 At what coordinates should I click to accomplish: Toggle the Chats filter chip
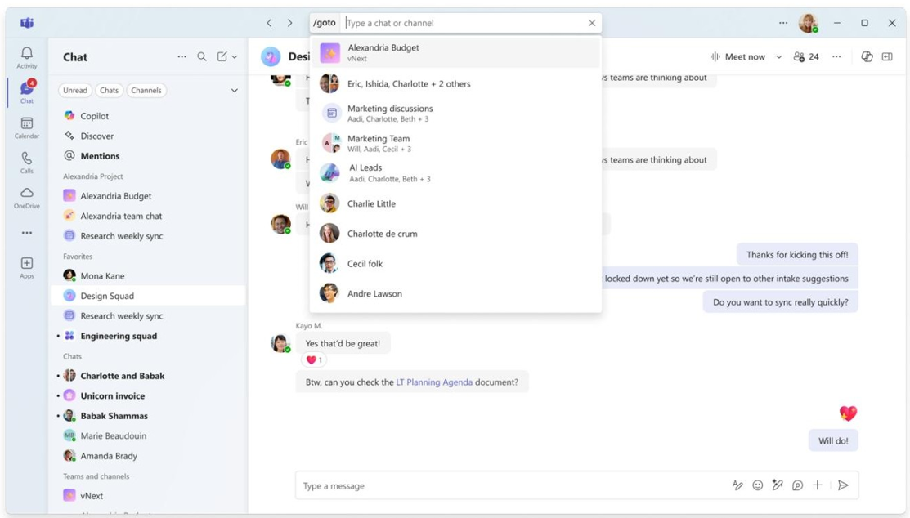click(109, 91)
